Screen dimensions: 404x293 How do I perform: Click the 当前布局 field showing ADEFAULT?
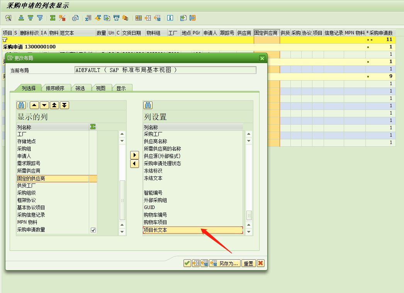pos(165,70)
